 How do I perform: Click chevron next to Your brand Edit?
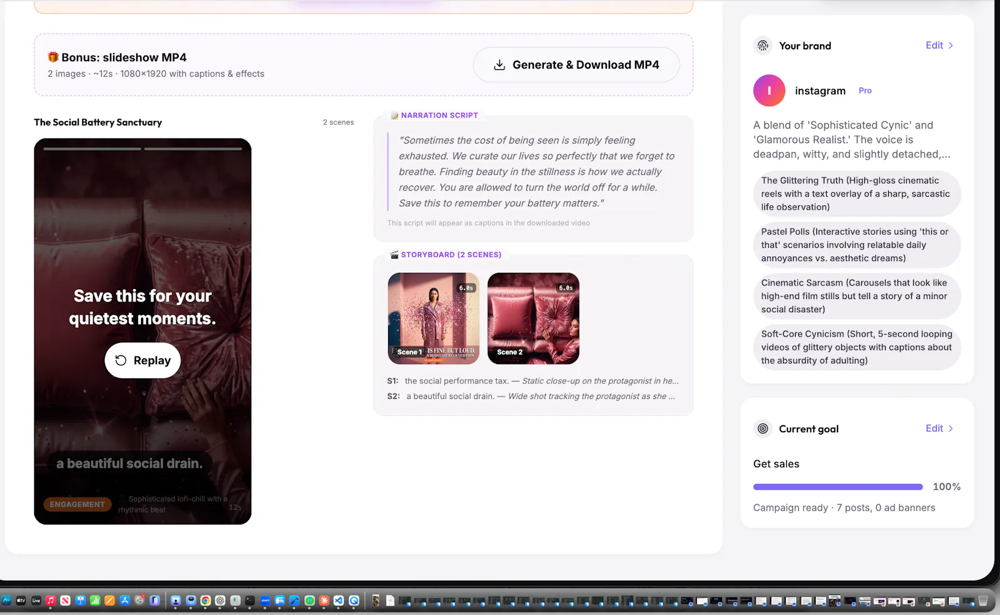951,46
